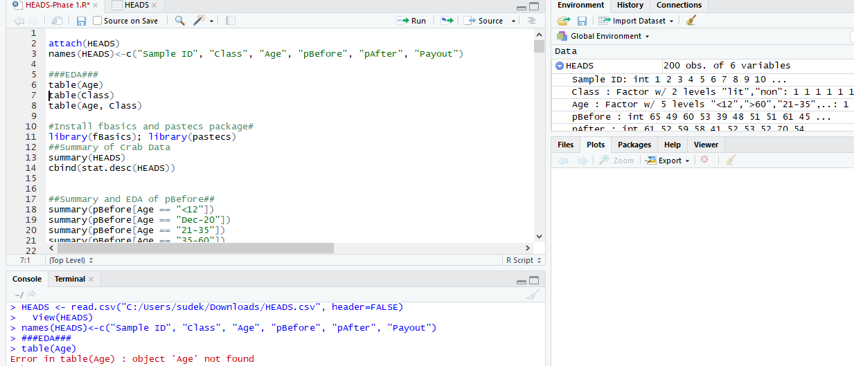Open the Terminal tab

pyautogui.click(x=70, y=279)
